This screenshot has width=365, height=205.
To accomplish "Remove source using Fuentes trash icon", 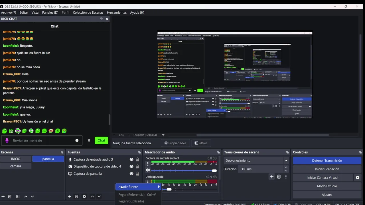I will [76, 196].
